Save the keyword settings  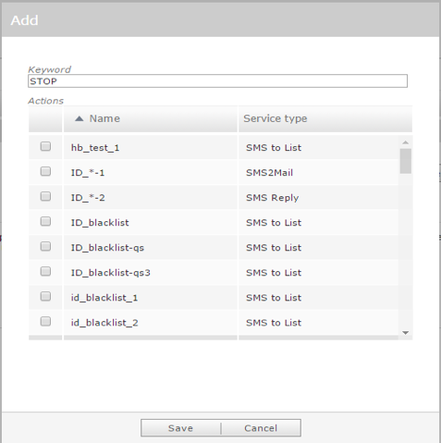coord(180,428)
